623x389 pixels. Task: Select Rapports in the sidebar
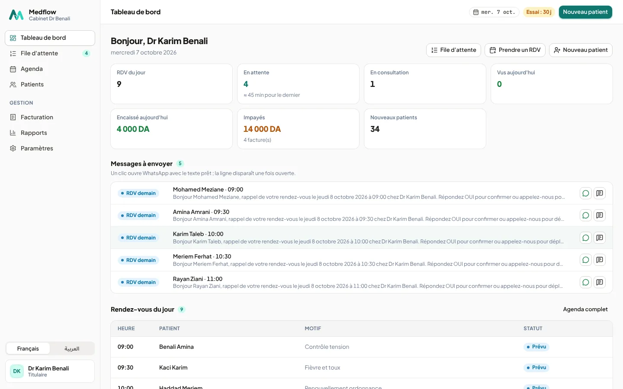50,133
